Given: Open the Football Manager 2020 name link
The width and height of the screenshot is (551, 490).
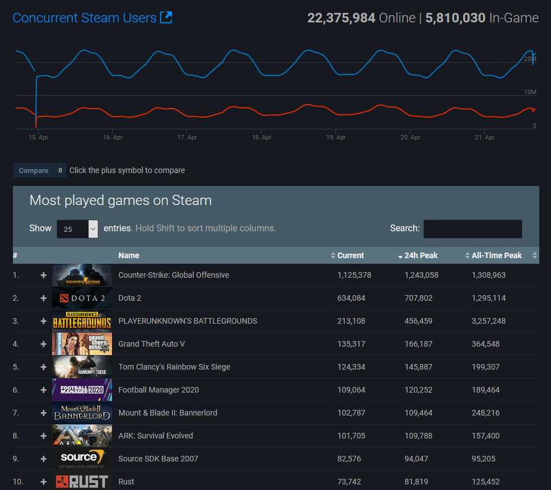Looking at the screenshot, I should click(158, 390).
